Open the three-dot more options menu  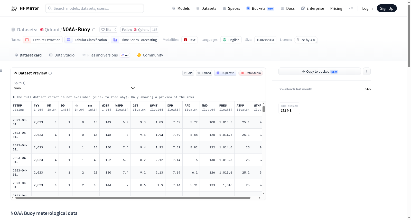[367, 71]
